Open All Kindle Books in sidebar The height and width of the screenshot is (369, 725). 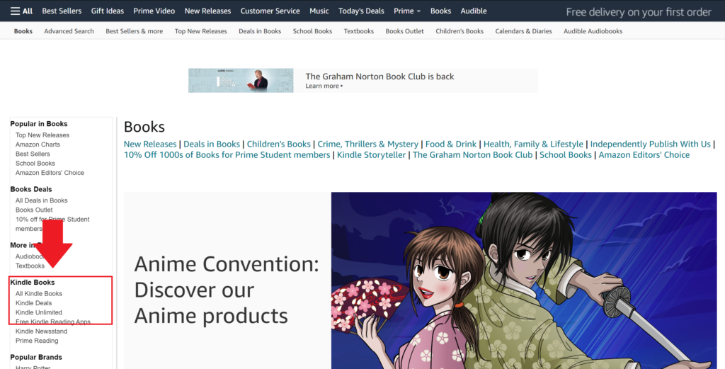(39, 294)
